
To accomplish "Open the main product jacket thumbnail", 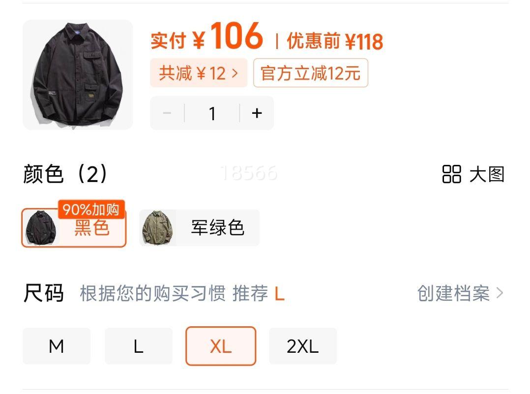I will 78,75.
